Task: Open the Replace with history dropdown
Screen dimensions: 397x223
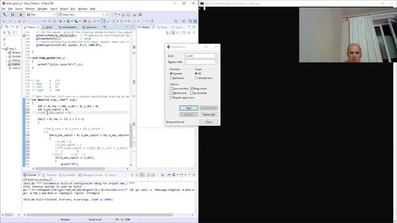Action: (215, 62)
